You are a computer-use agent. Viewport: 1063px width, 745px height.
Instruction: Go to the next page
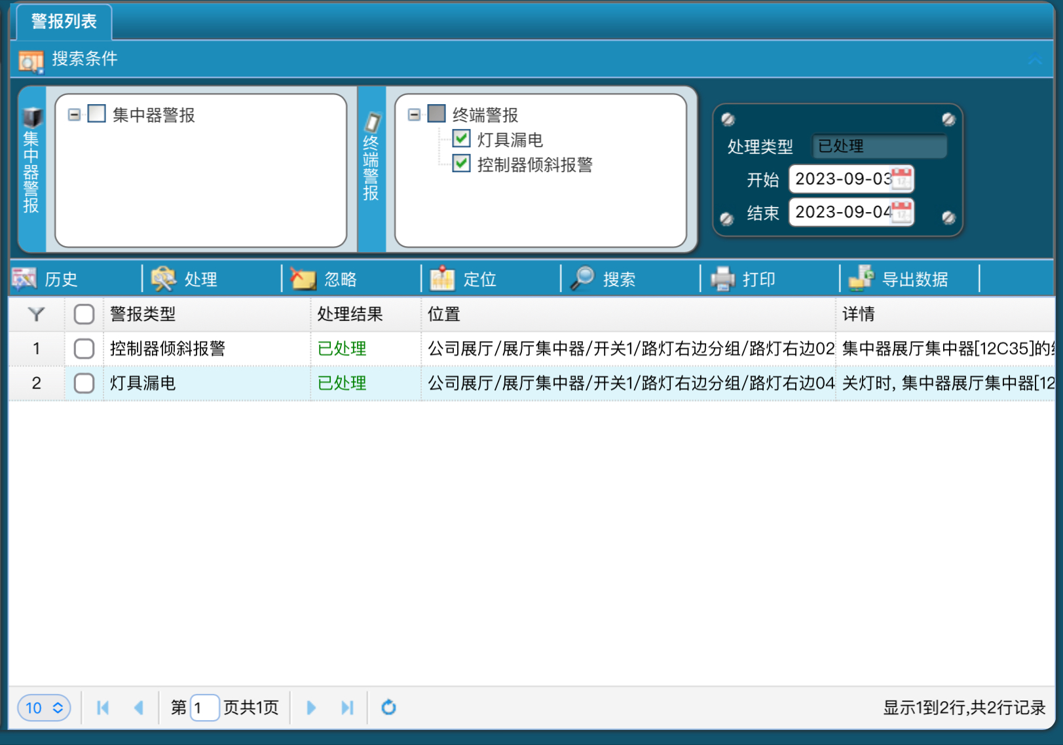(x=310, y=708)
